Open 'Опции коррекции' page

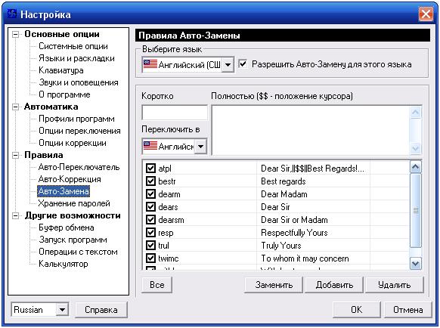[x=73, y=143]
